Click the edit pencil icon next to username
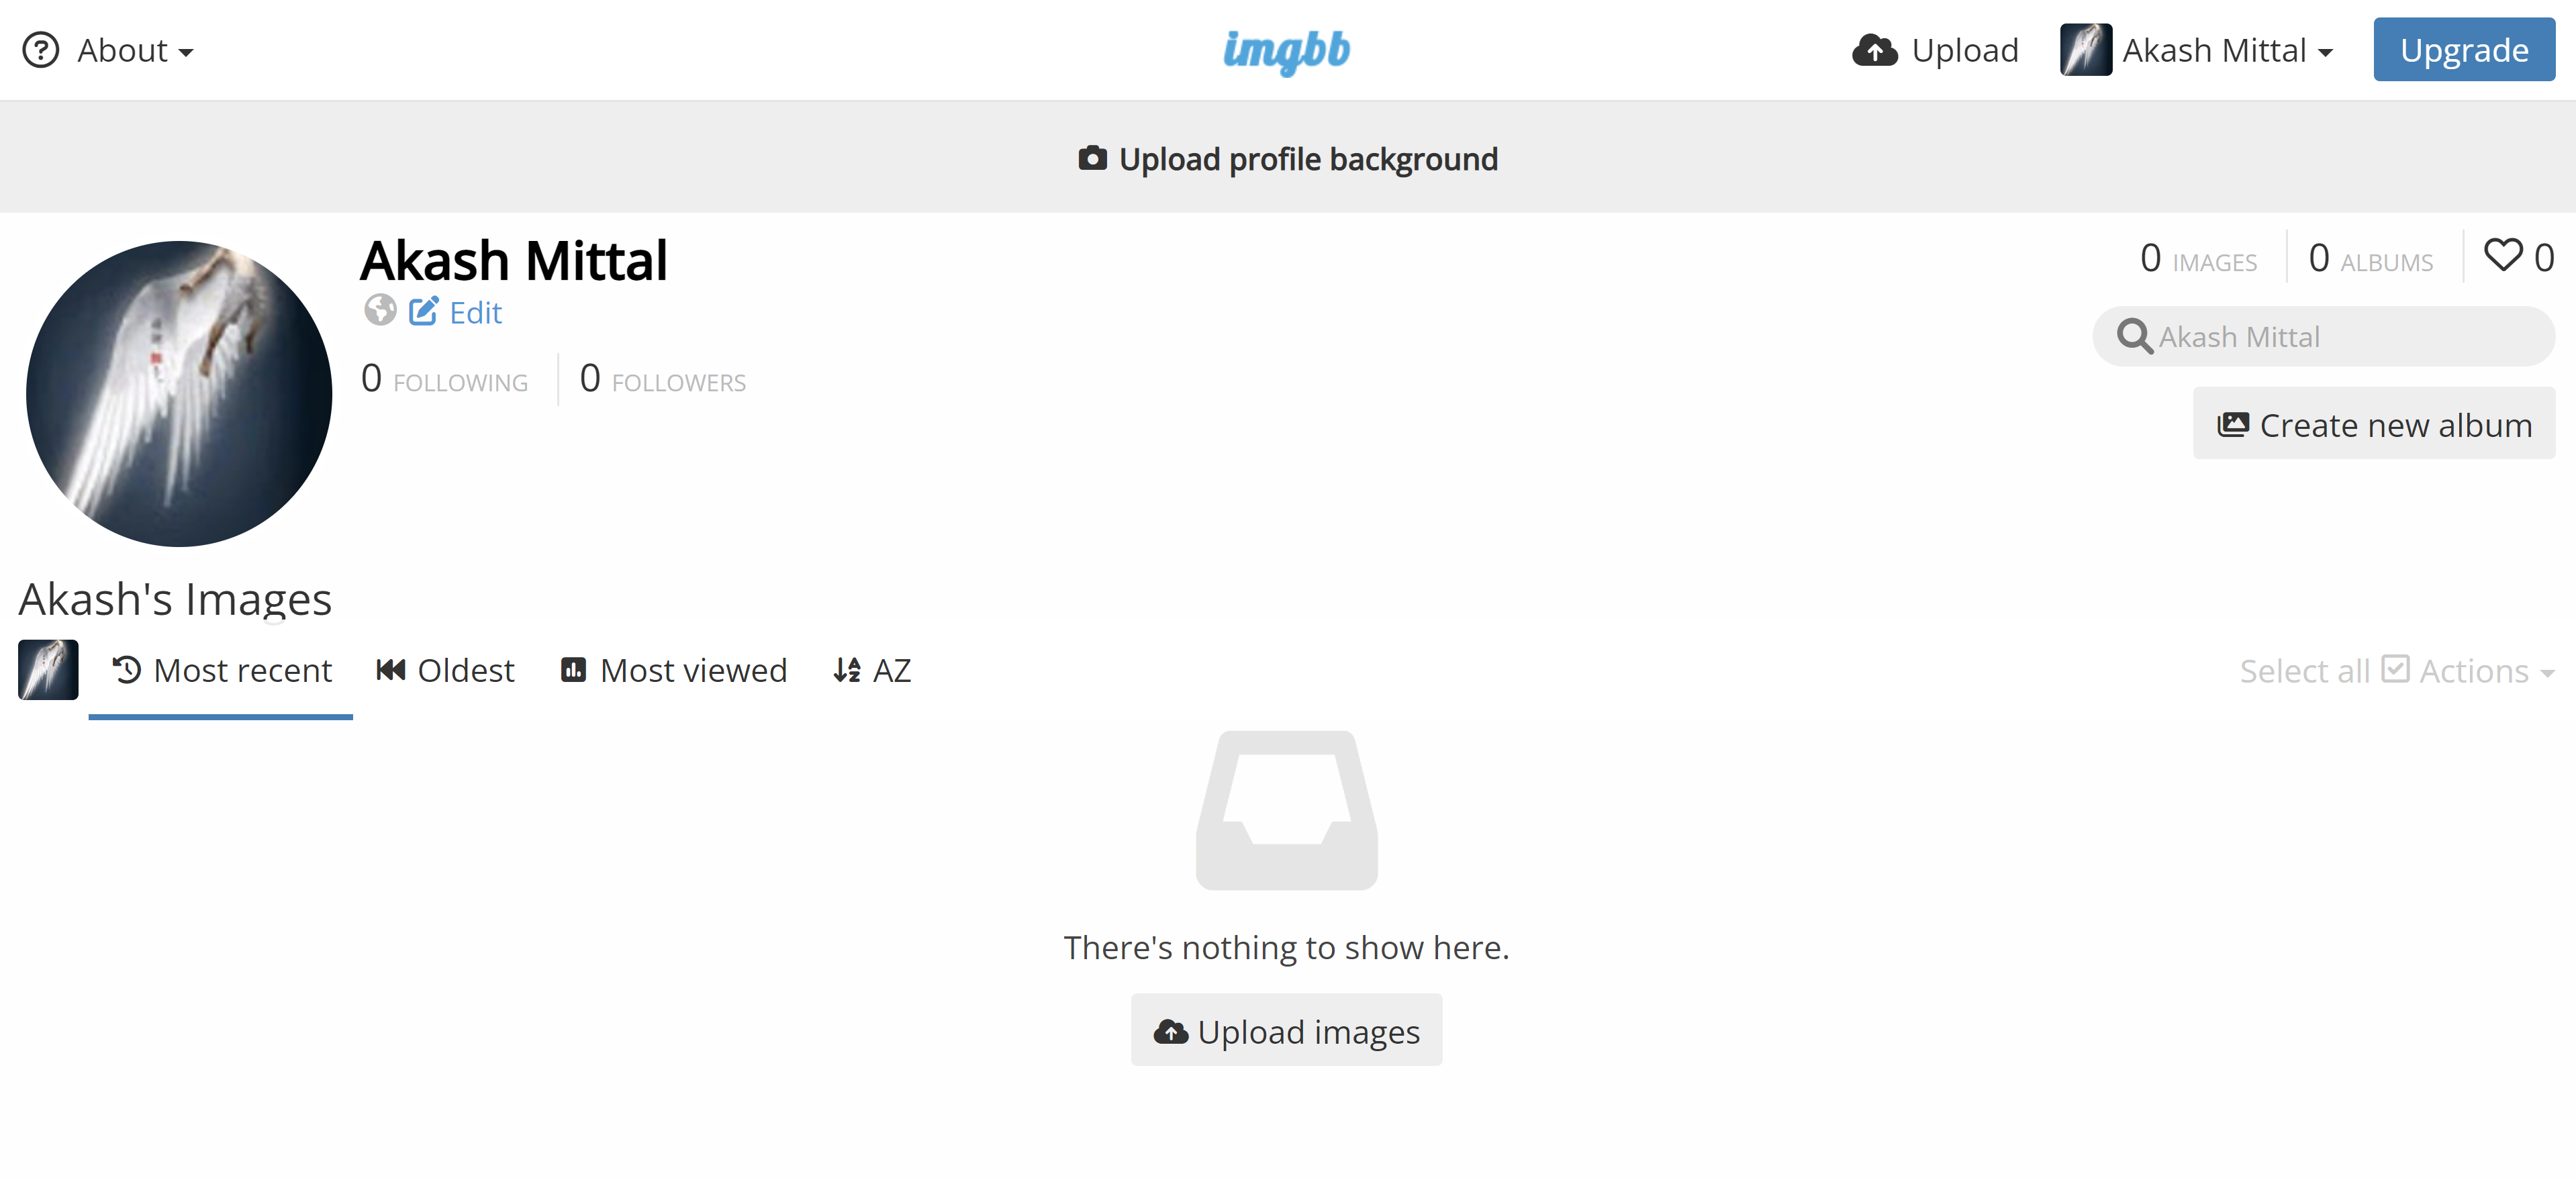 click(424, 311)
